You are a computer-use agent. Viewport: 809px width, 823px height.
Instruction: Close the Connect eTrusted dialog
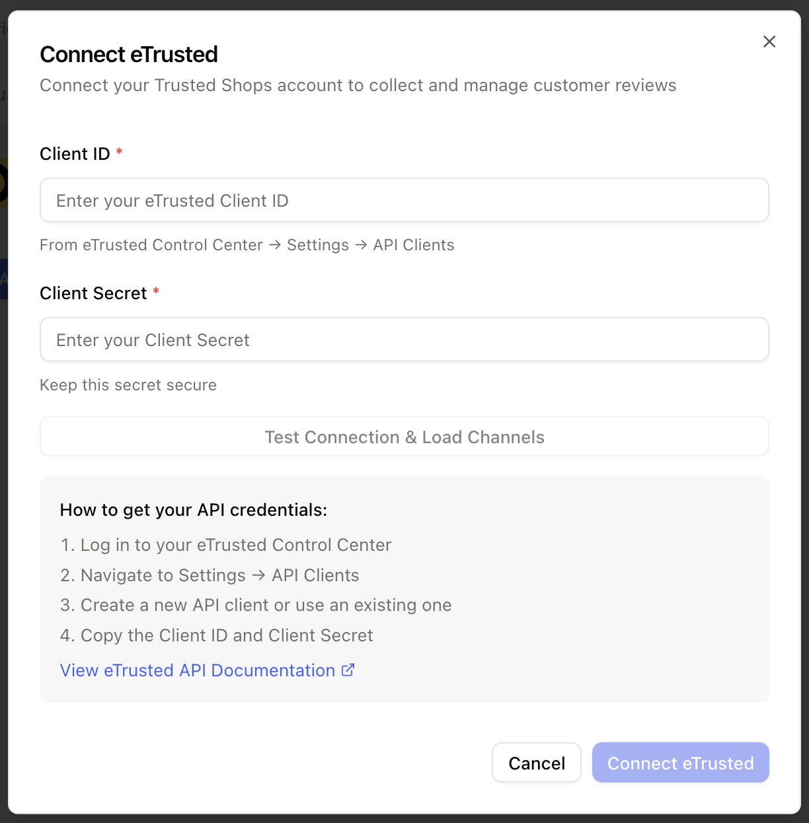(x=769, y=42)
